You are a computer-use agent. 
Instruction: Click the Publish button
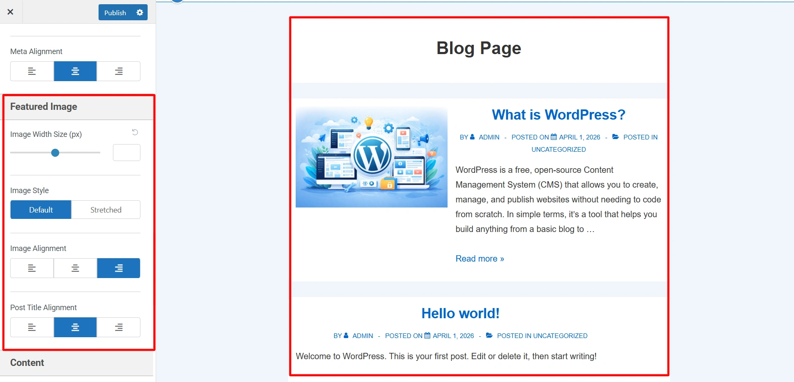[x=115, y=13]
